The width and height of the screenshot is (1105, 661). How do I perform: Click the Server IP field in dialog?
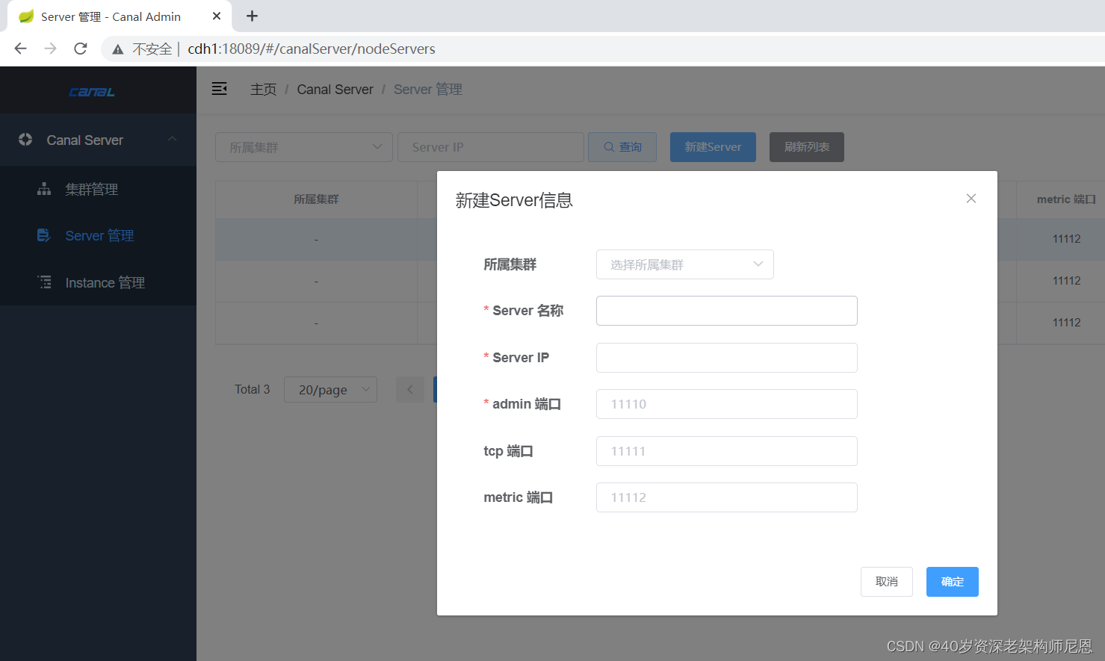tap(726, 358)
